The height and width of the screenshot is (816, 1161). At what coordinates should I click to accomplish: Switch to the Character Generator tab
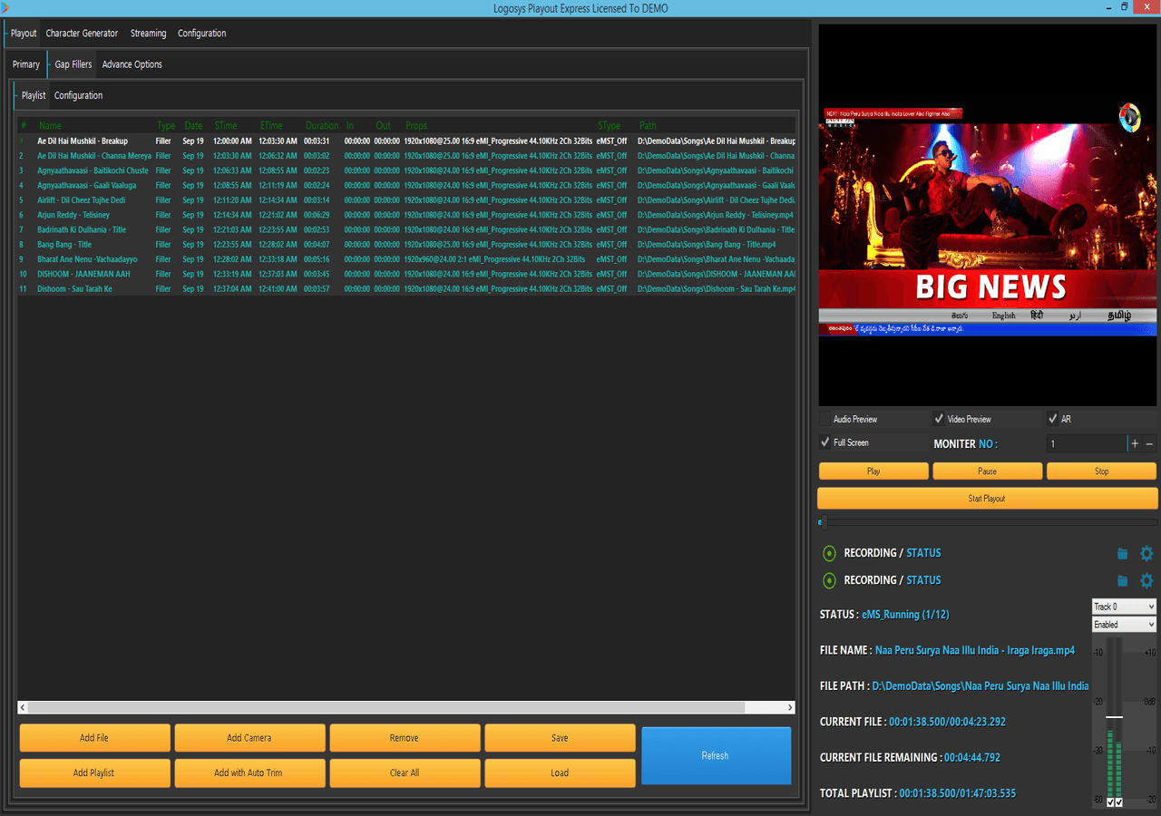coord(82,34)
